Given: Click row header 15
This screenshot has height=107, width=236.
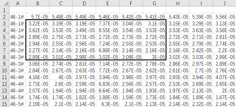Looking at the screenshot, I should pos(4,104).
